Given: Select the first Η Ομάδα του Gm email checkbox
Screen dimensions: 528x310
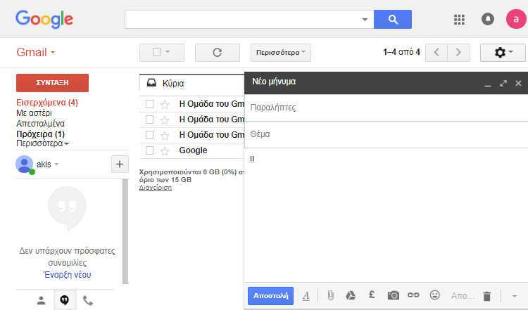Looking at the screenshot, I should pyautogui.click(x=149, y=104).
